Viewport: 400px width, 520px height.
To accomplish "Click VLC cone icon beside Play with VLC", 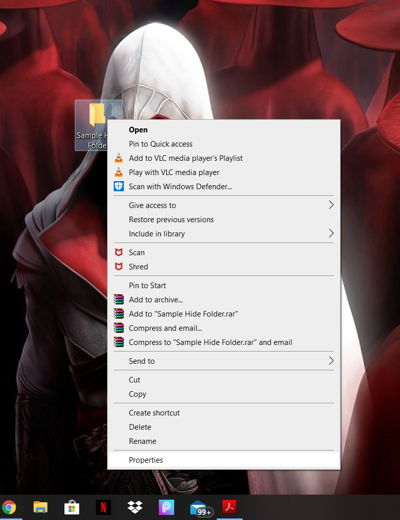I will point(118,172).
